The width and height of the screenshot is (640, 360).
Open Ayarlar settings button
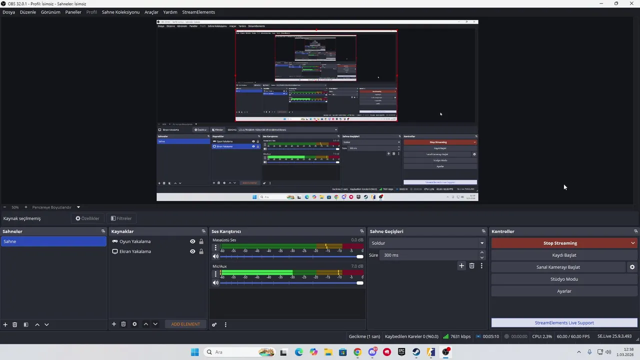pyautogui.click(x=564, y=291)
